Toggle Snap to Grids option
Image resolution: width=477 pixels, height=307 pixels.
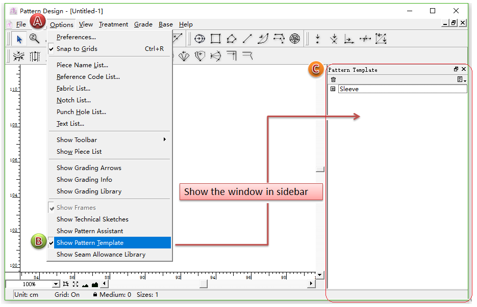point(77,49)
